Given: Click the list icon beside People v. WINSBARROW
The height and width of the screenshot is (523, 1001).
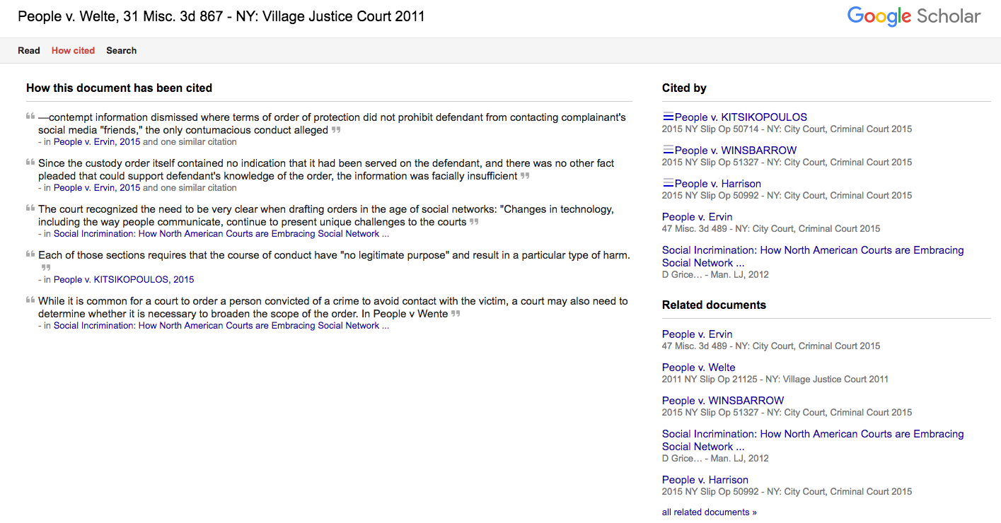Looking at the screenshot, I should click(x=669, y=150).
